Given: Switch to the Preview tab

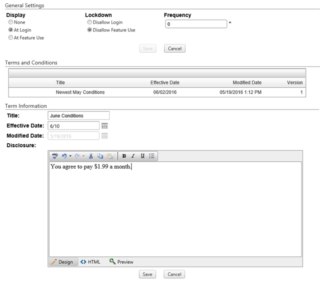Looking at the screenshot, I should pyautogui.click(x=121, y=262).
